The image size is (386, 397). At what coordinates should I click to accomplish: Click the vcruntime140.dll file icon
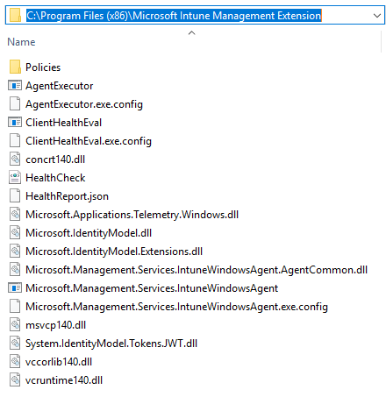point(15,380)
